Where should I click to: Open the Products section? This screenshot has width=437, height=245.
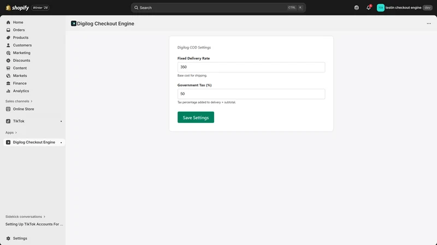[x=21, y=38]
